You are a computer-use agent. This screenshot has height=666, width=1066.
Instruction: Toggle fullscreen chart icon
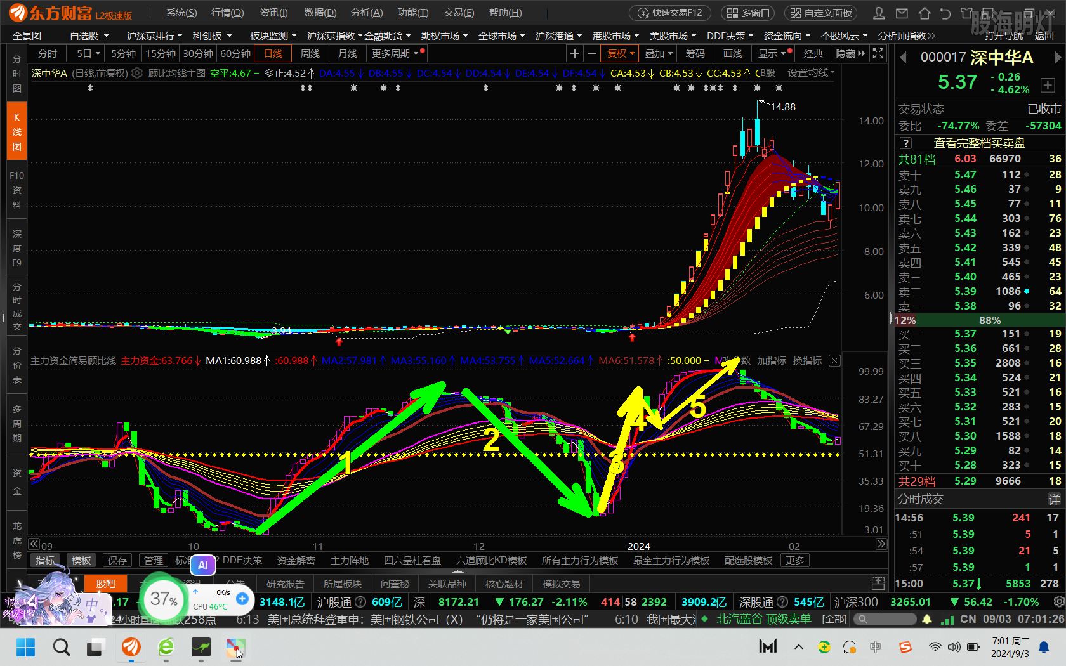pyautogui.click(x=878, y=54)
